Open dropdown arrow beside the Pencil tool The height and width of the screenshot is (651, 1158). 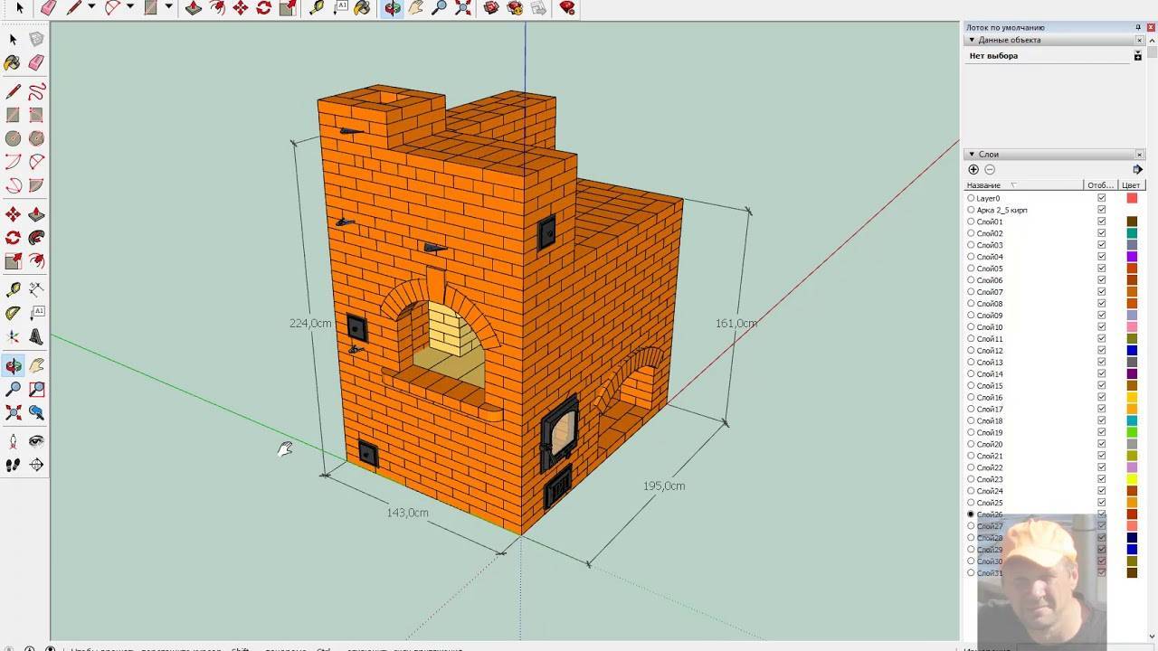coord(92,8)
